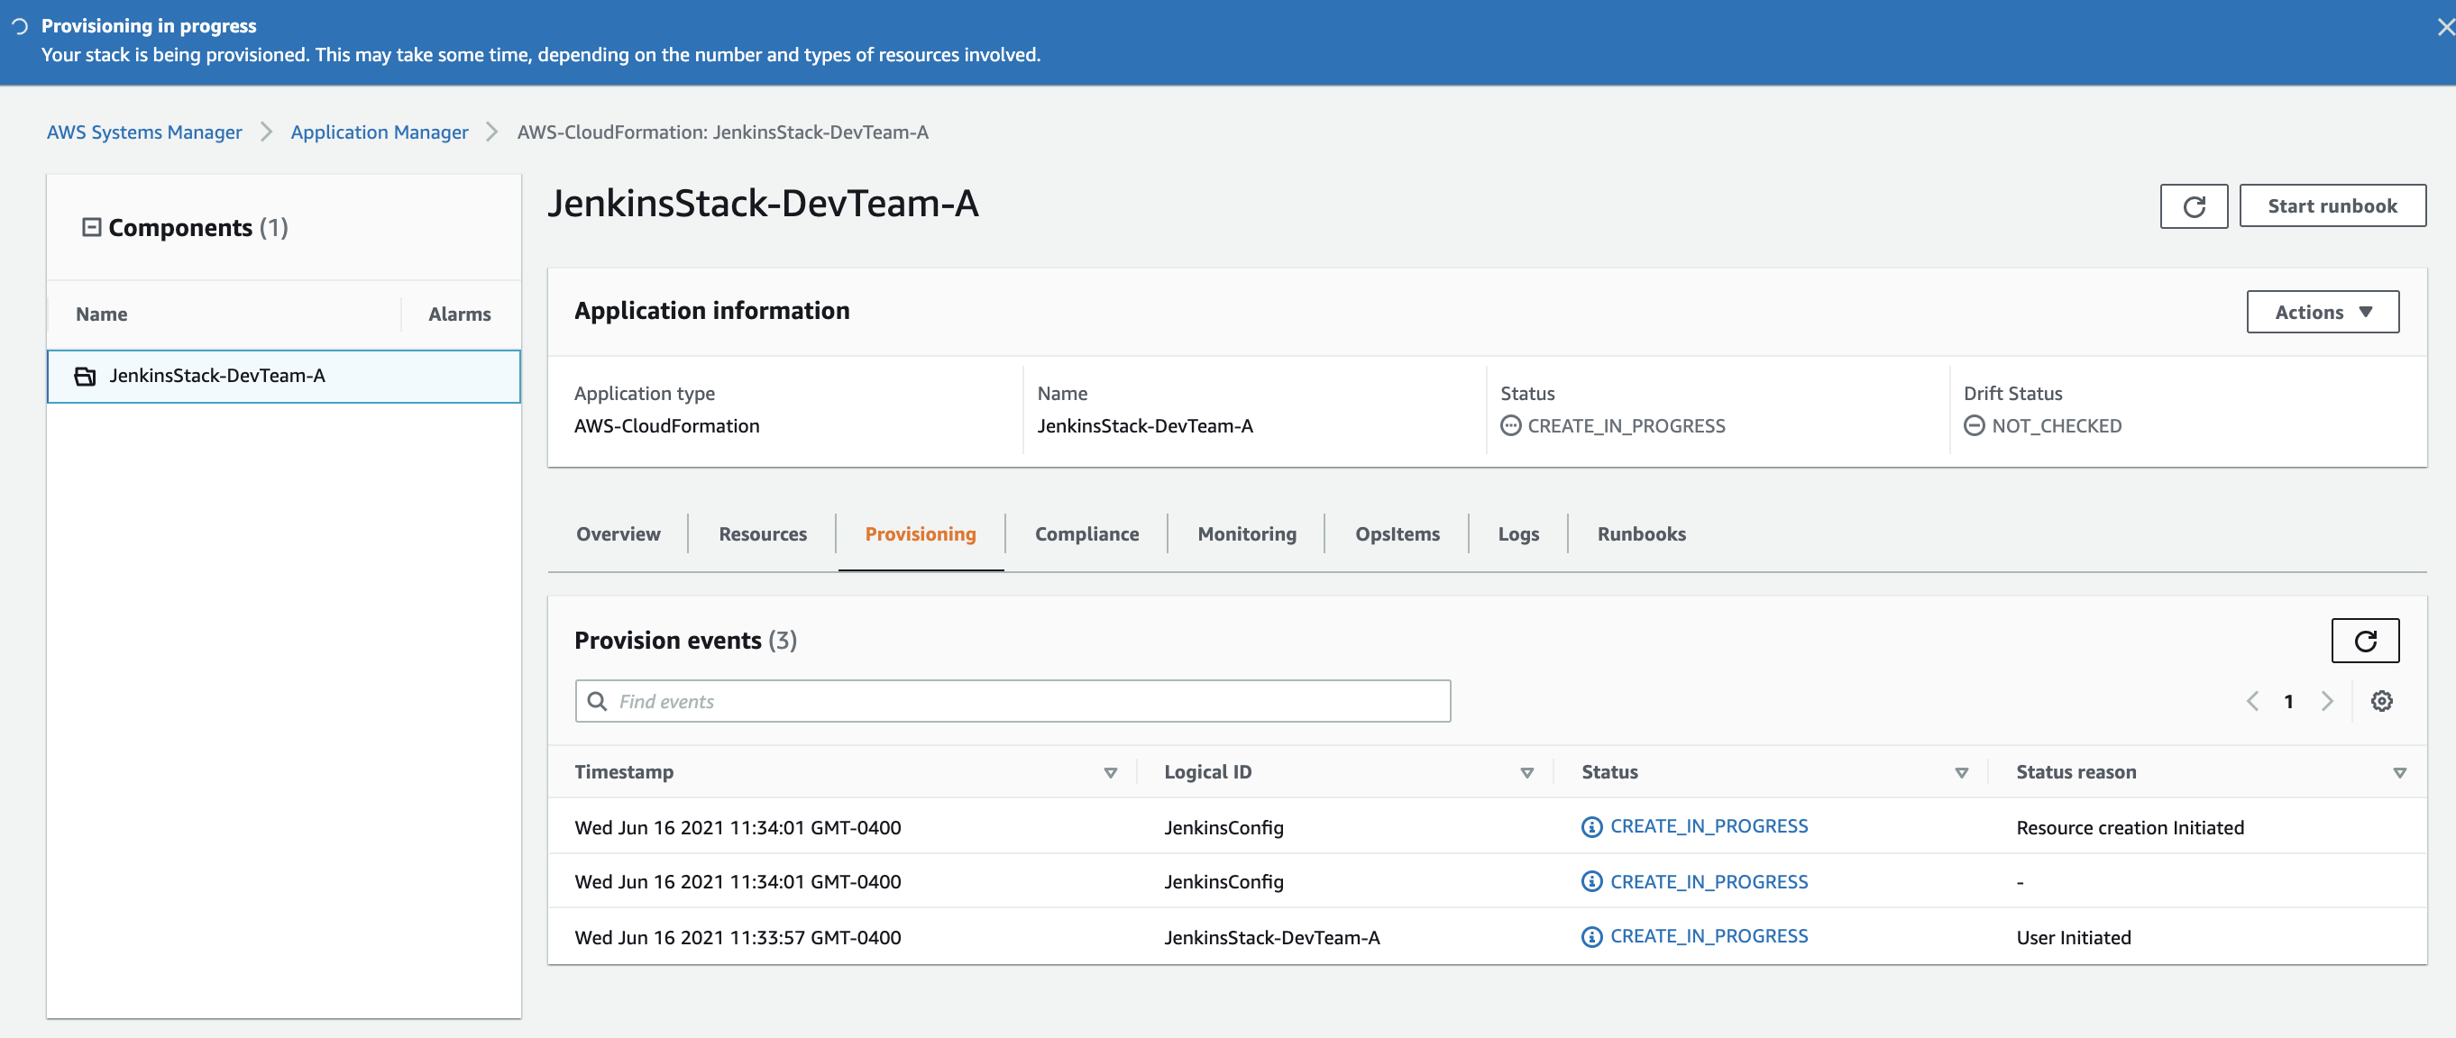
Task: Click the Timestamp column sort arrow
Action: [1111, 772]
